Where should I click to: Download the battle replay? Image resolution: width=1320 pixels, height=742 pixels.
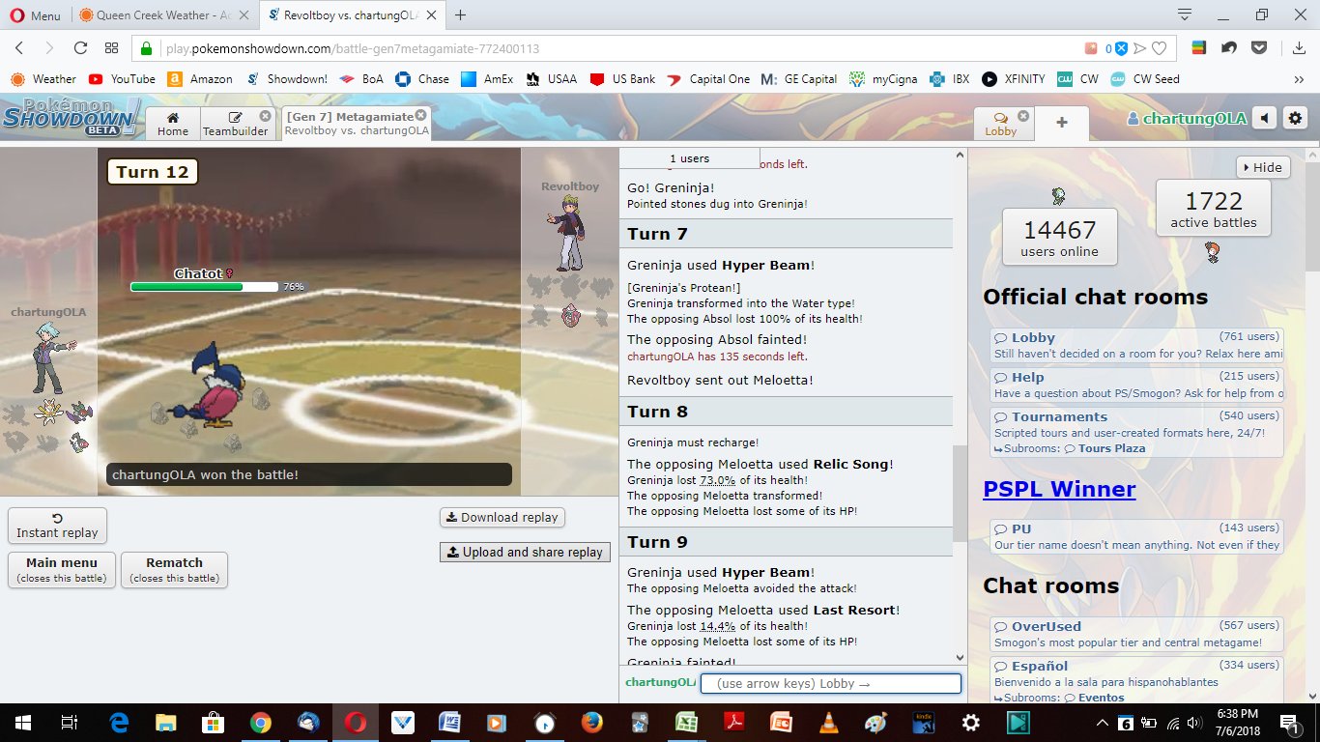(502, 517)
